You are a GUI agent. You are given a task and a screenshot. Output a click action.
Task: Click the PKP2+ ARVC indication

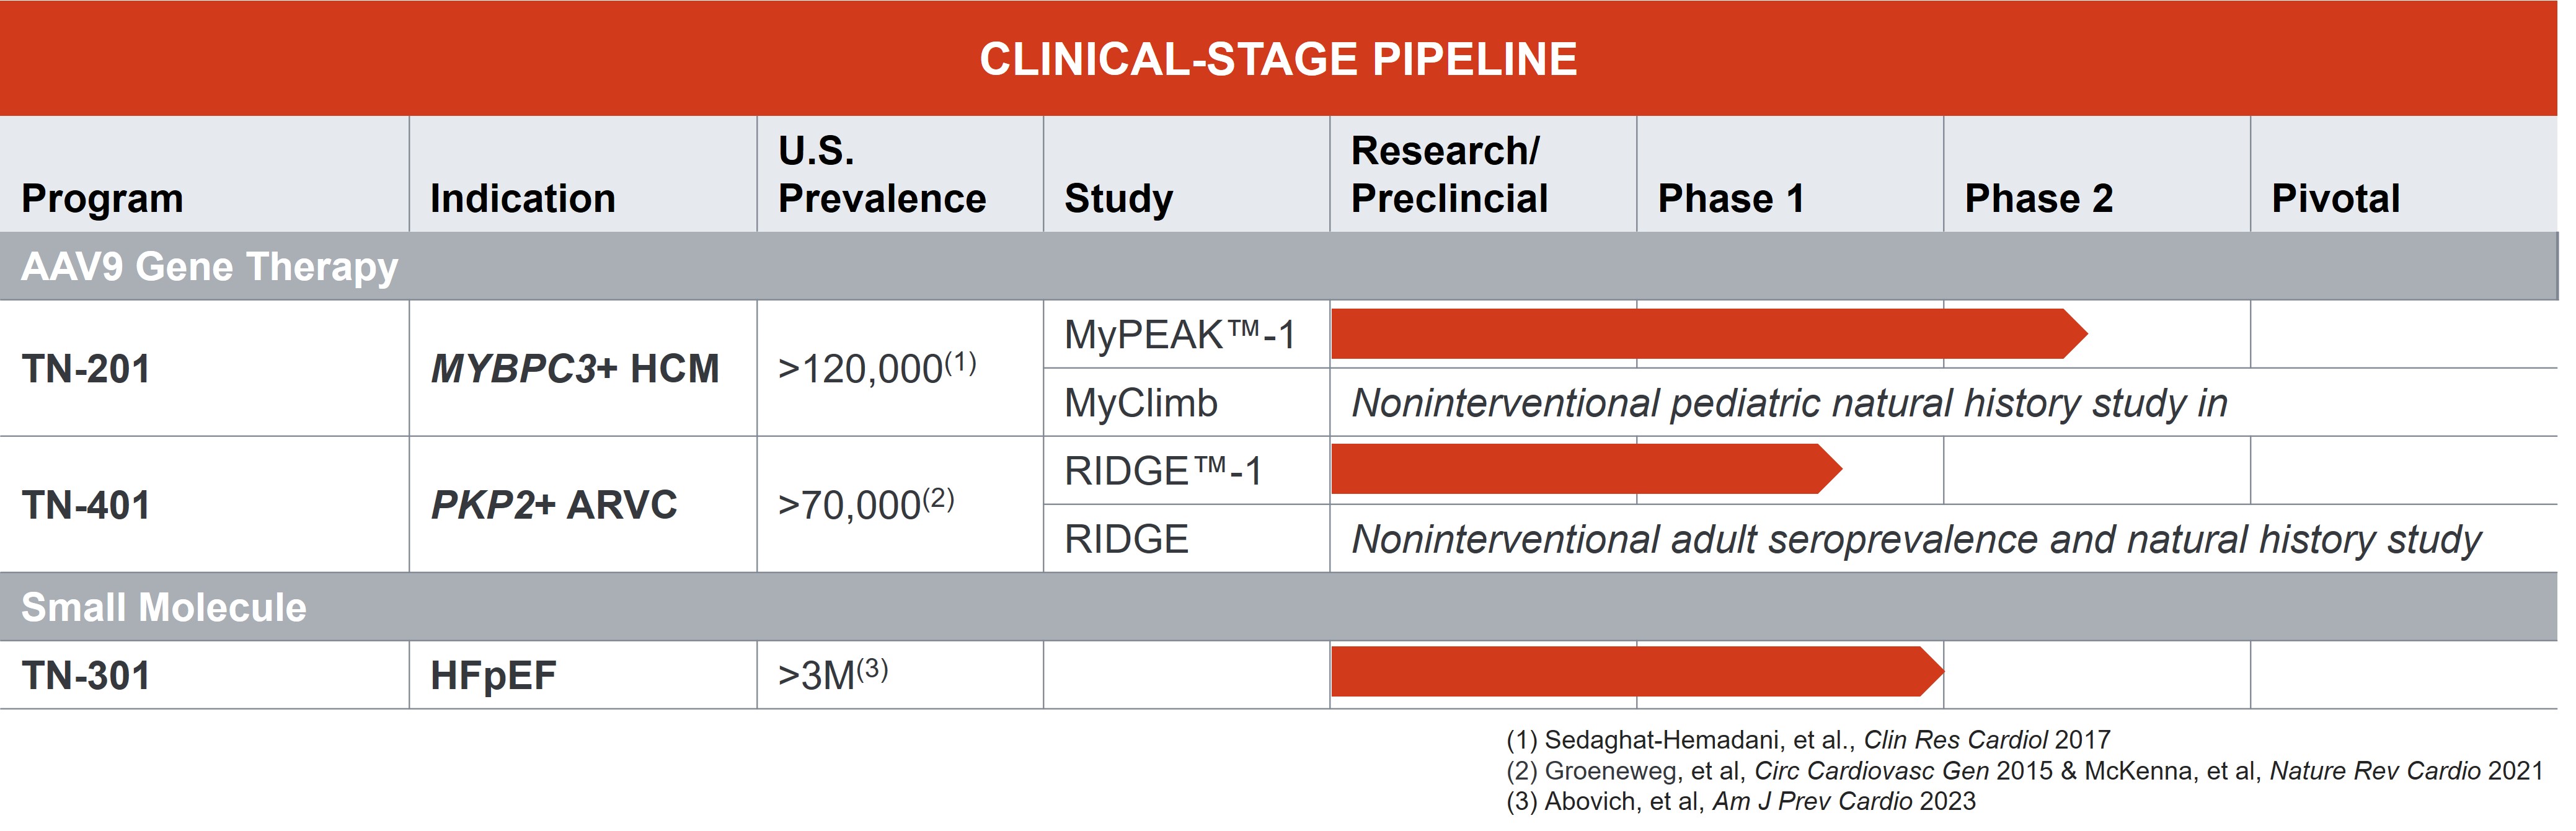(553, 505)
